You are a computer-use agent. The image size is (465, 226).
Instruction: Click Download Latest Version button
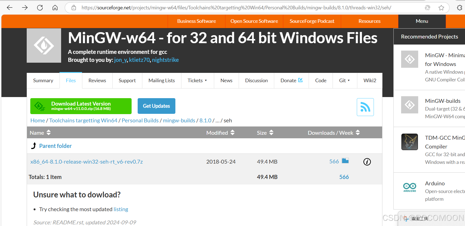[81, 106]
